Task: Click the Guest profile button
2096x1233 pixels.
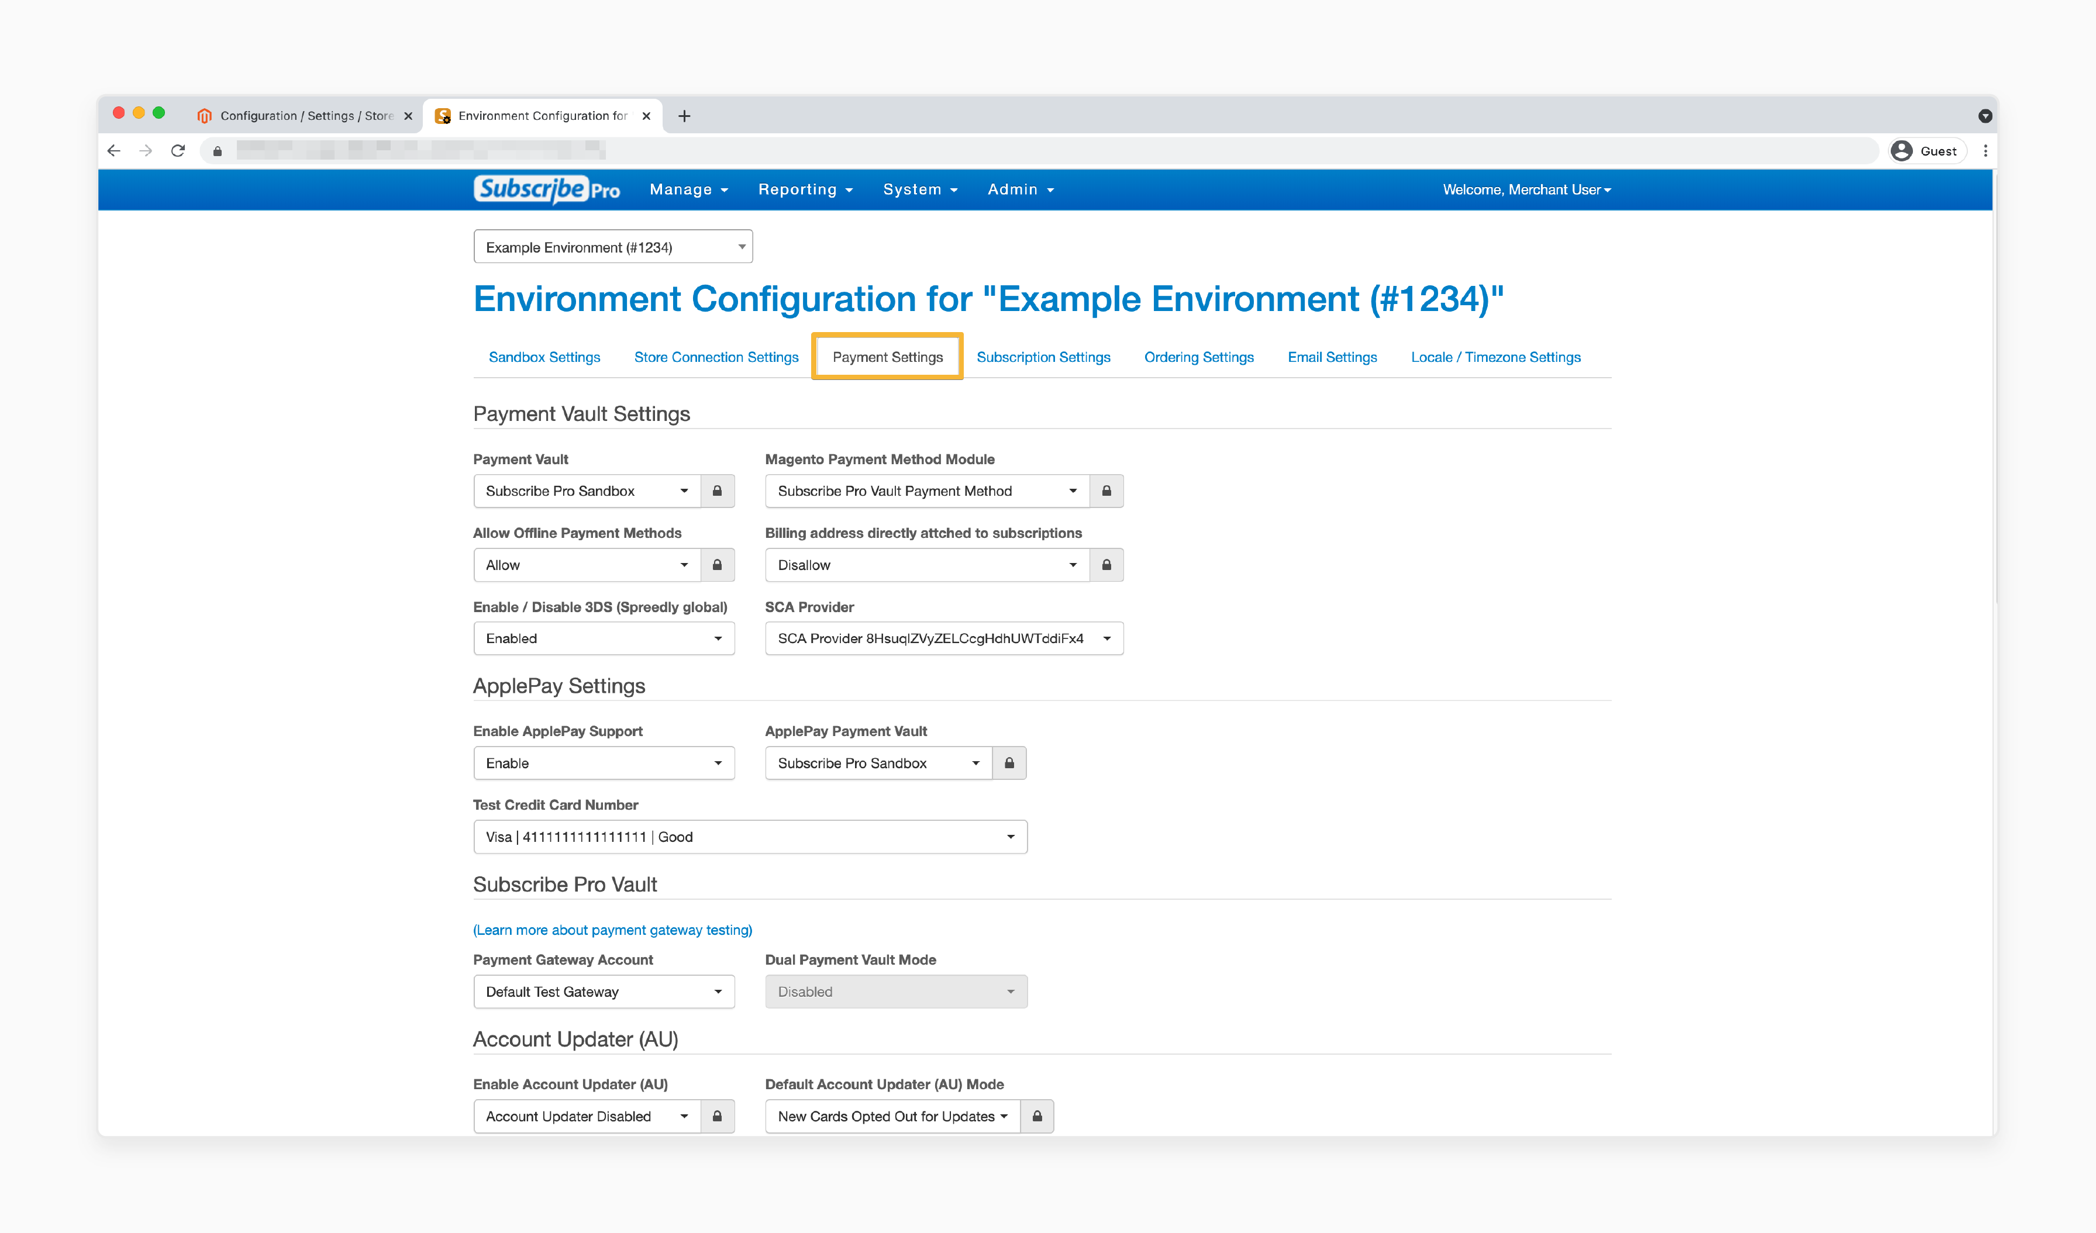Action: click(x=1927, y=150)
